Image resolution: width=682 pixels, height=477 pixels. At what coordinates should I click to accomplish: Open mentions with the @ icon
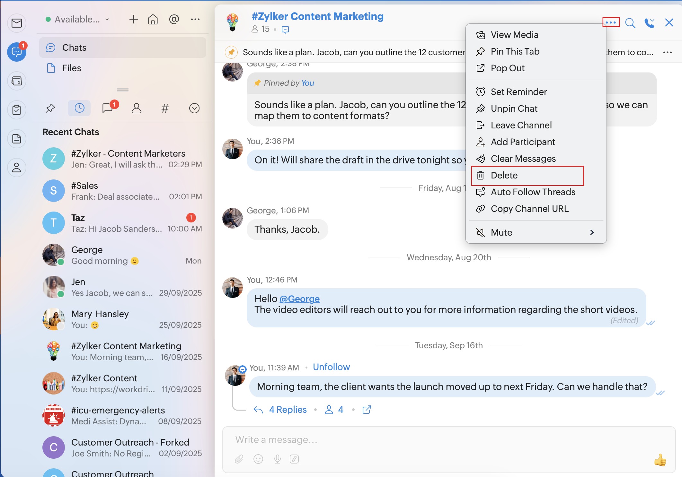coord(174,20)
